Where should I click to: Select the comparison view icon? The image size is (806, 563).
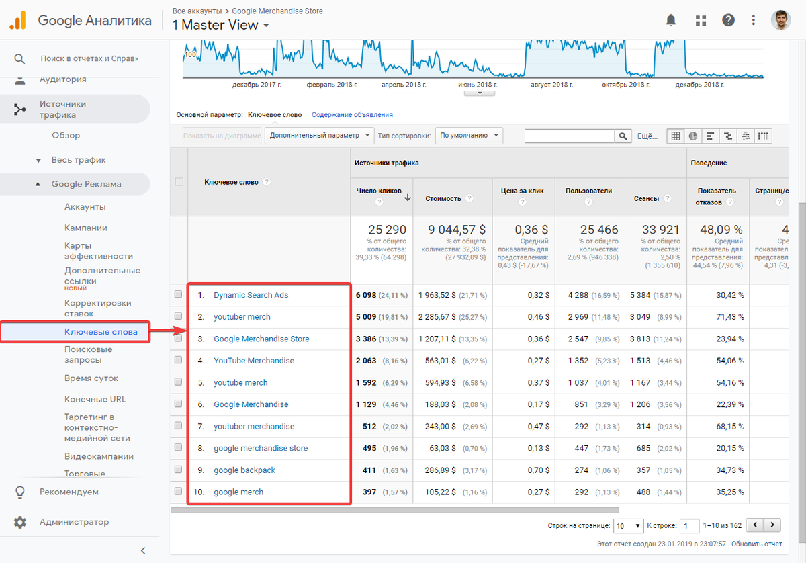pyautogui.click(x=728, y=136)
